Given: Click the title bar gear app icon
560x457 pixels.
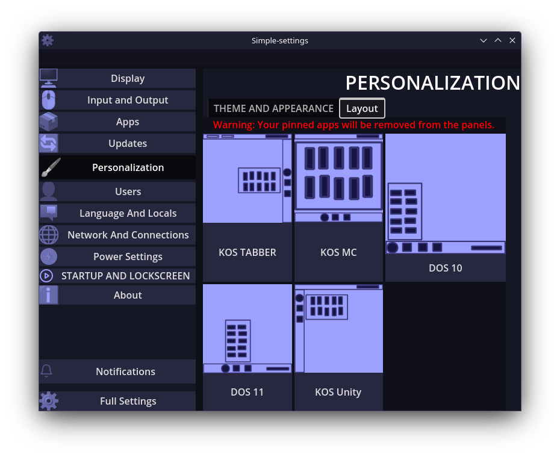Looking at the screenshot, I should [48, 40].
